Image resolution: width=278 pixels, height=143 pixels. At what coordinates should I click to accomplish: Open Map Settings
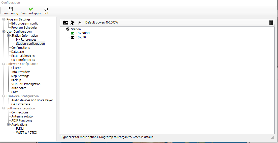pyautogui.click(x=20, y=76)
